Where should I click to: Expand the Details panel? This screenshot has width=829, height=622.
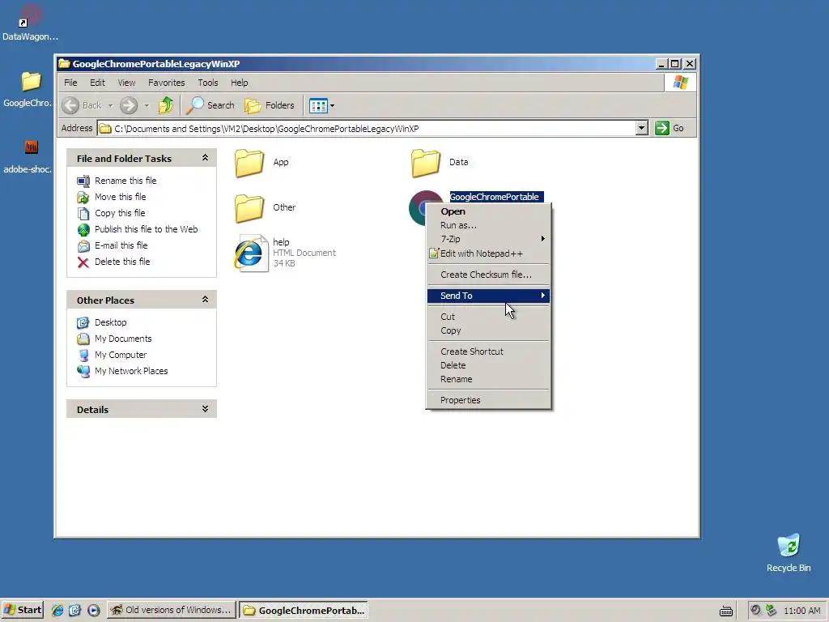tap(205, 409)
